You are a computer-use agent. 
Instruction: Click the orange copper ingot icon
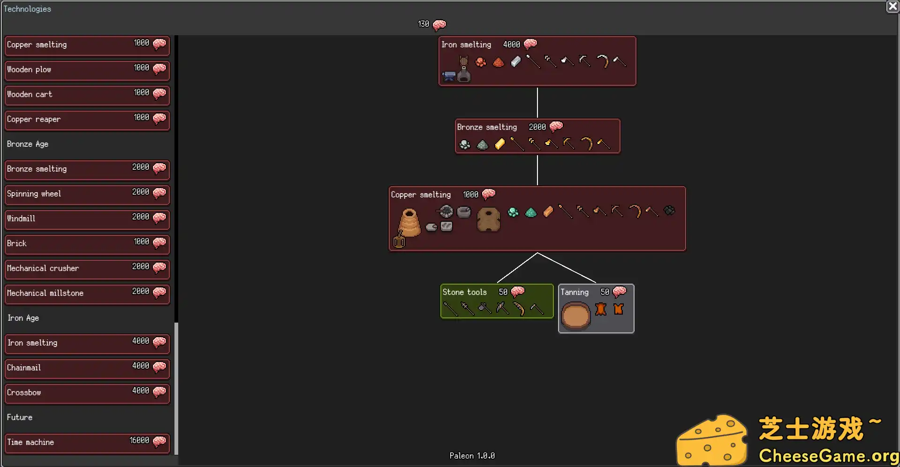(x=548, y=212)
